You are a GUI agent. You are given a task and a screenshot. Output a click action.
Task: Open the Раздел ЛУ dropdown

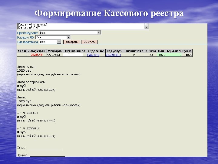click(x=53, y=37)
